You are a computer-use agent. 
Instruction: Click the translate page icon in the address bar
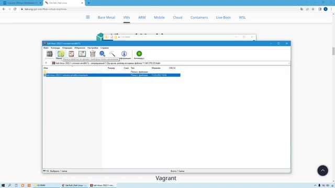click(x=301, y=9)
